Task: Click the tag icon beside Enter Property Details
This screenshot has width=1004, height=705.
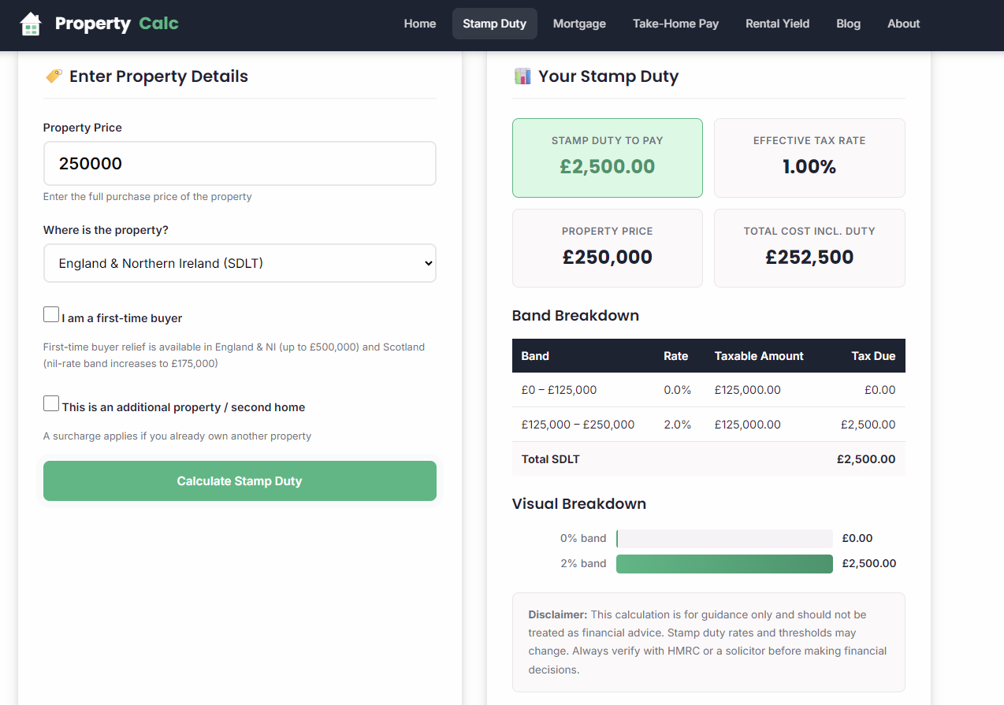Action: [x=53, y=76]
